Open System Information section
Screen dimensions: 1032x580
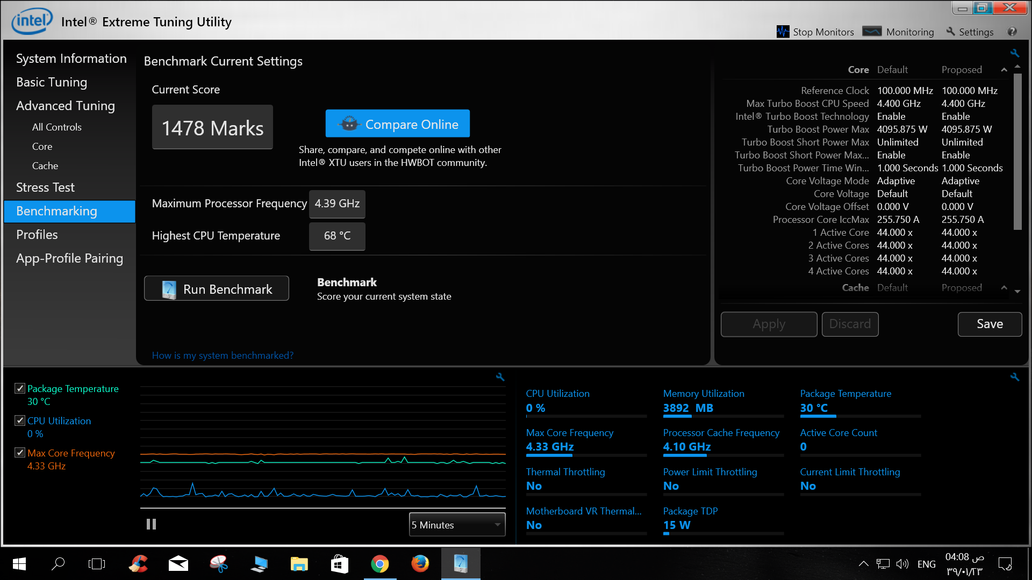(x=71, y=59)
